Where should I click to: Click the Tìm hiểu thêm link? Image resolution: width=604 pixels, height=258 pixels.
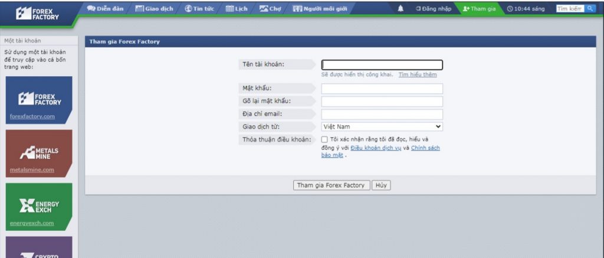coord(418,75)
